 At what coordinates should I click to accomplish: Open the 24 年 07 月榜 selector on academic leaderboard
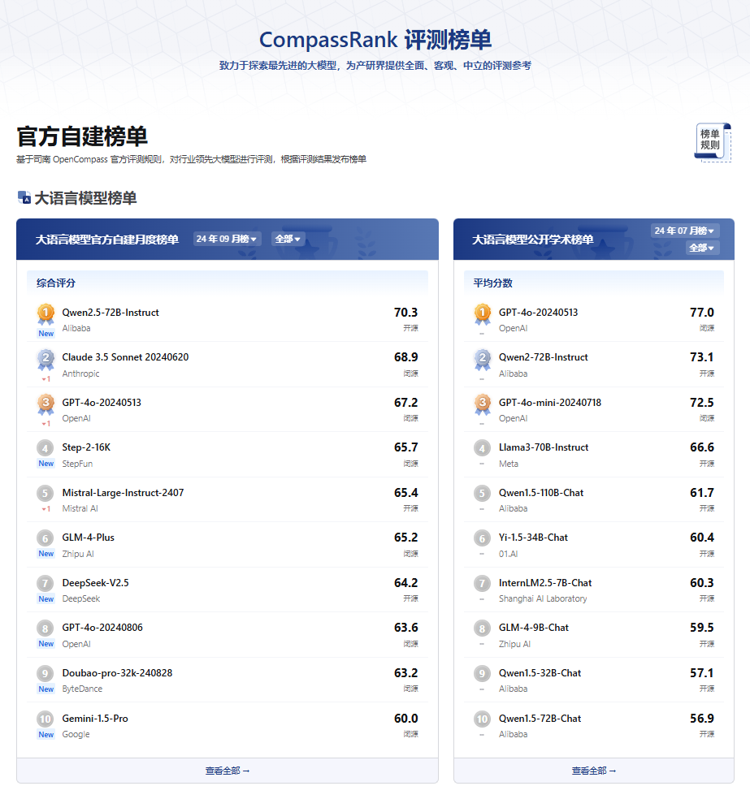coord(683,231)
